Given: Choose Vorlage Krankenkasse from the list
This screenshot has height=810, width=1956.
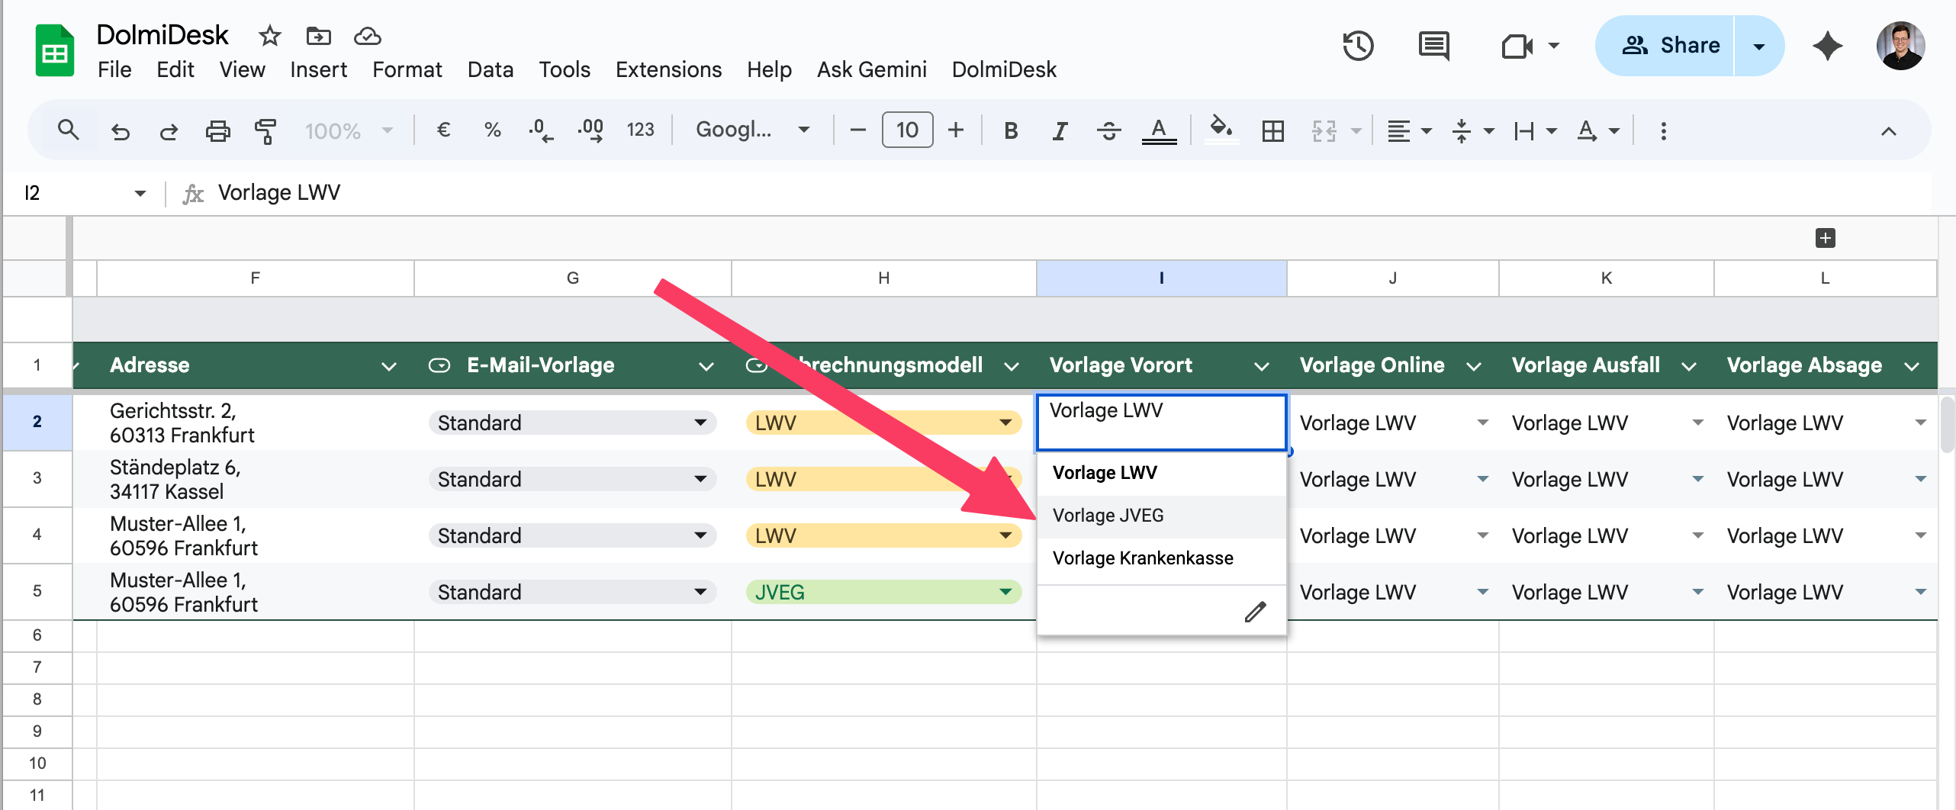Looking at the screenshot, I should pos(1142,558).
